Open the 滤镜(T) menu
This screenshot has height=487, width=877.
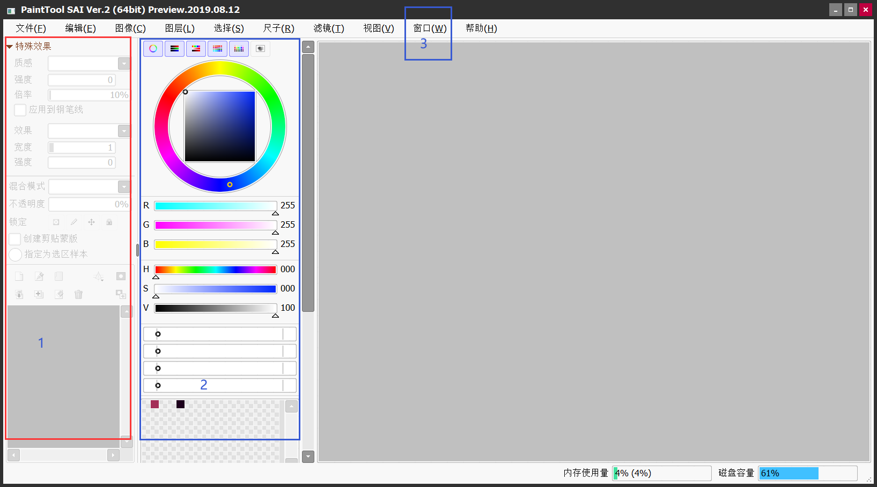tap(329, 28)
